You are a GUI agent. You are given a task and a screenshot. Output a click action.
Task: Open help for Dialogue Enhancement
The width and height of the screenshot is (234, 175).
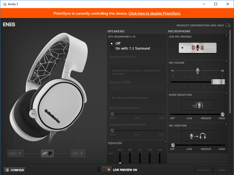click(x=165, y=125)
